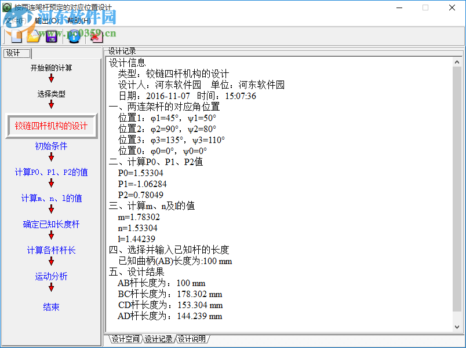Click 位置3: φ3=135° line
The image size is (466, 348).
tap(172, 140)
